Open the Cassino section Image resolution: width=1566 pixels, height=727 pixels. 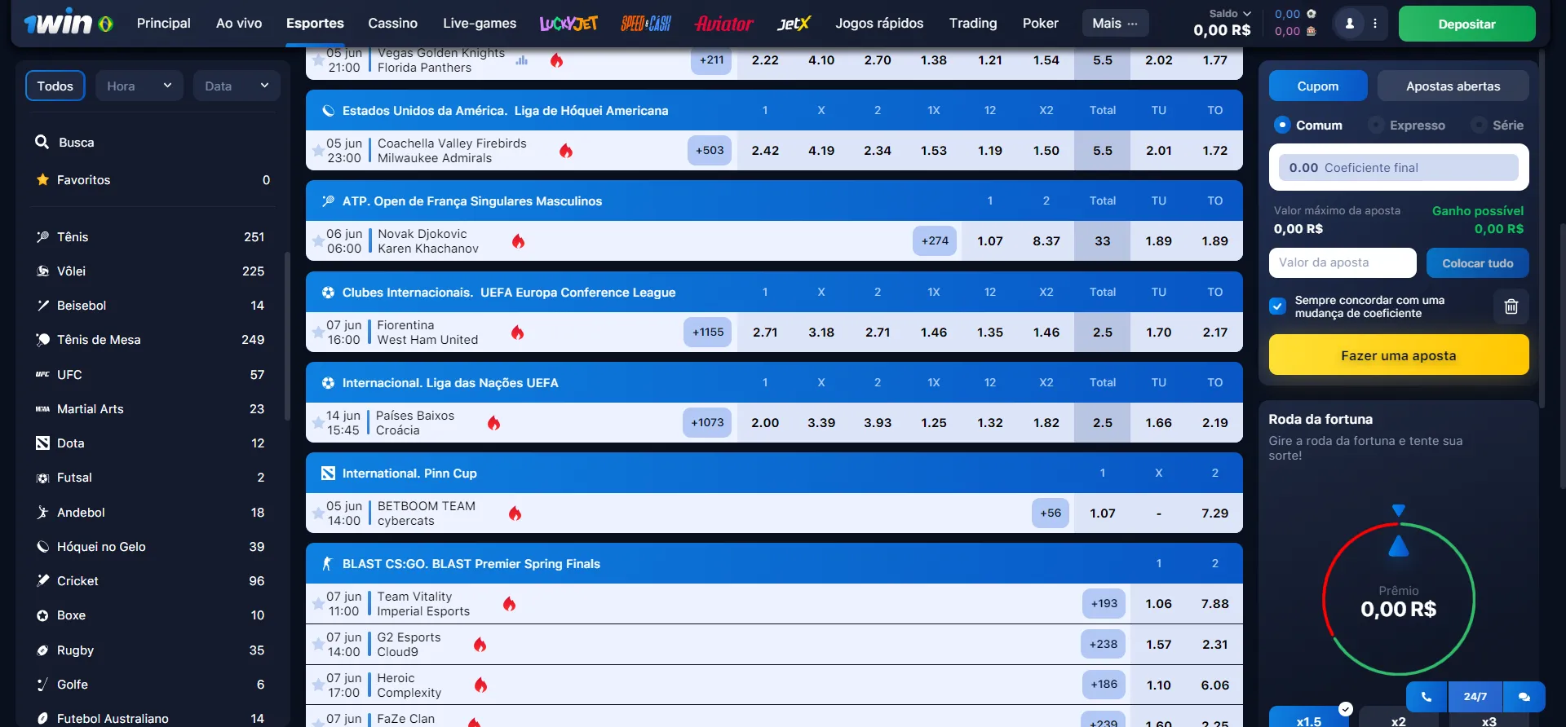pos(392,23)
